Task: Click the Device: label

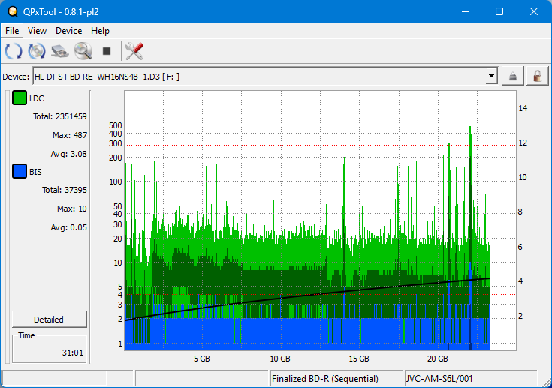Action: pos(16,77)
